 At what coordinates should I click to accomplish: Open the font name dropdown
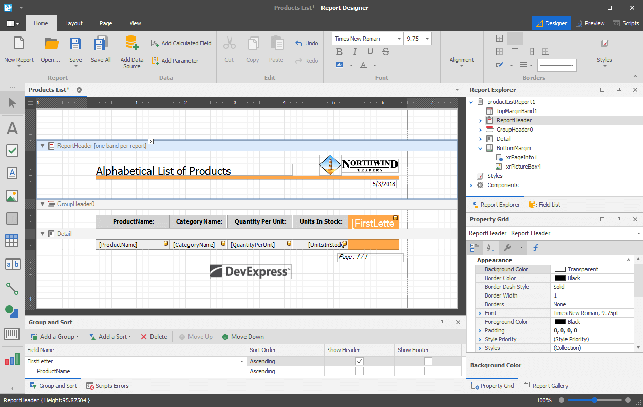[x=399, y=39]
